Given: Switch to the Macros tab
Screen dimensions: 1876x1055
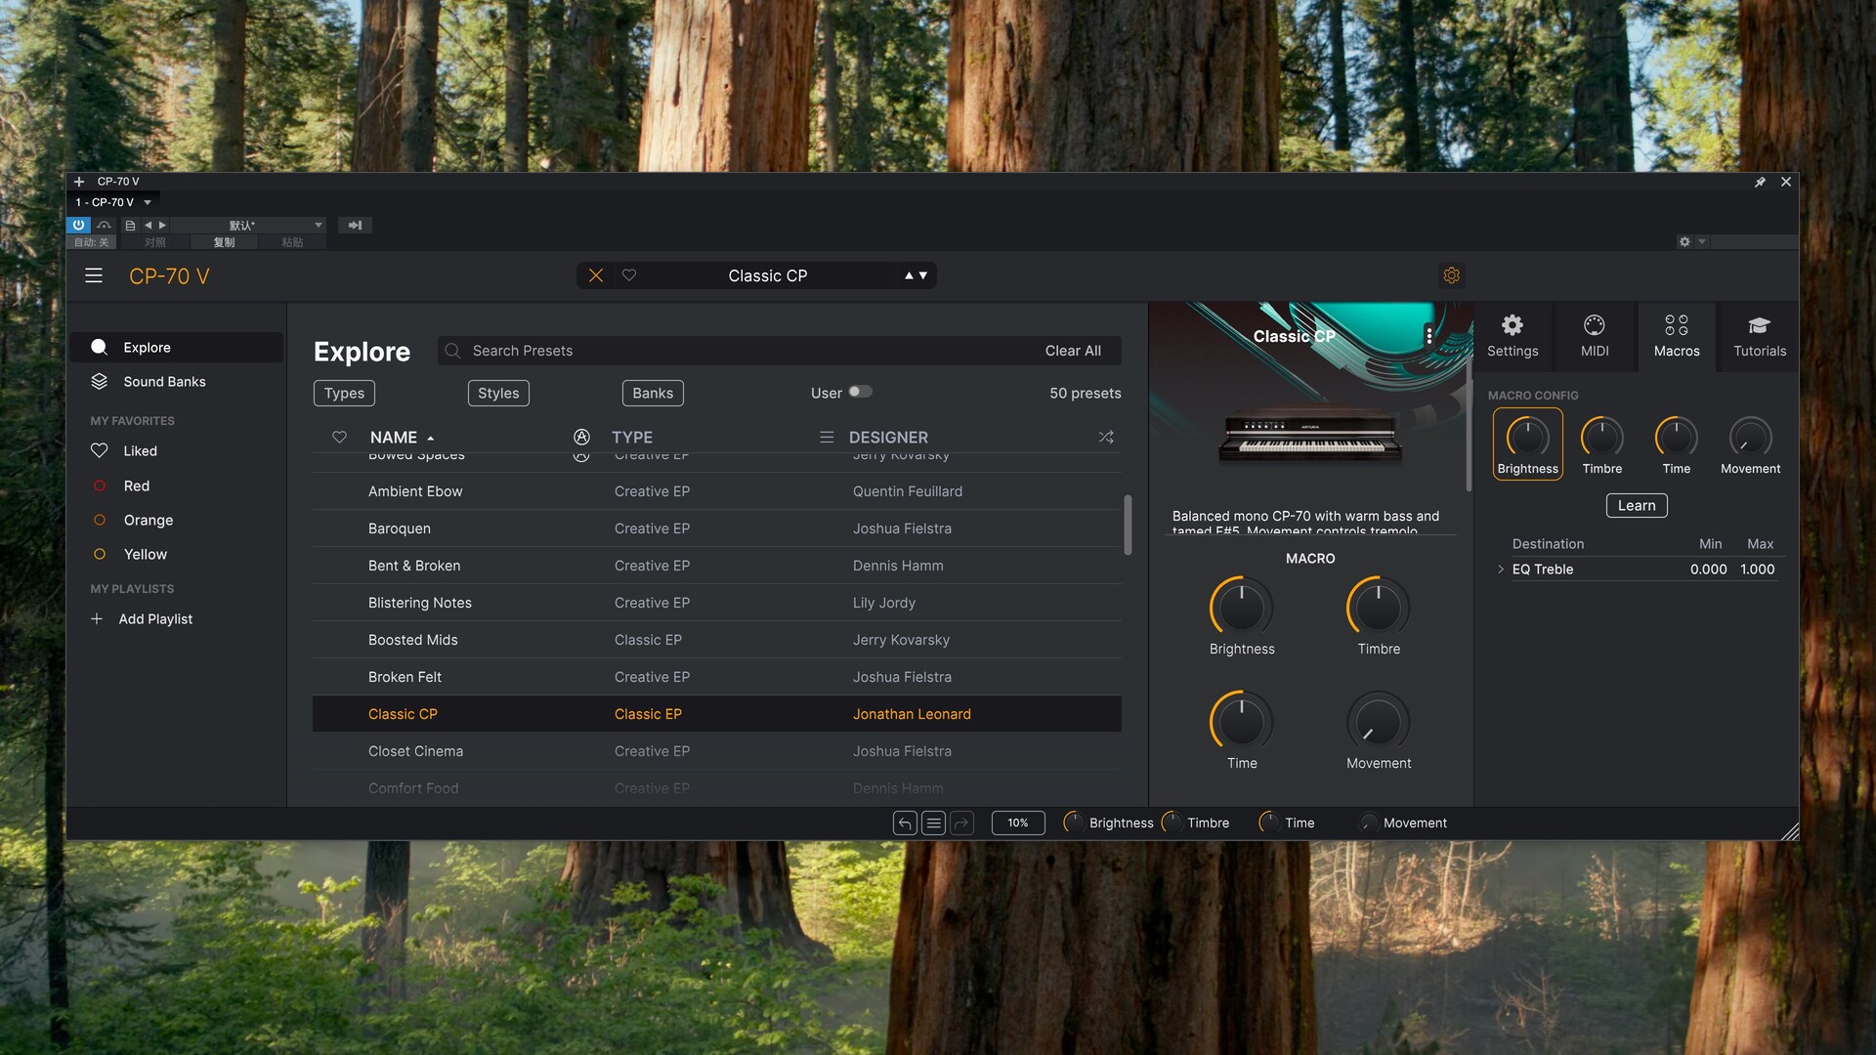Looking at the screenshot, I should pos(1677,337).
